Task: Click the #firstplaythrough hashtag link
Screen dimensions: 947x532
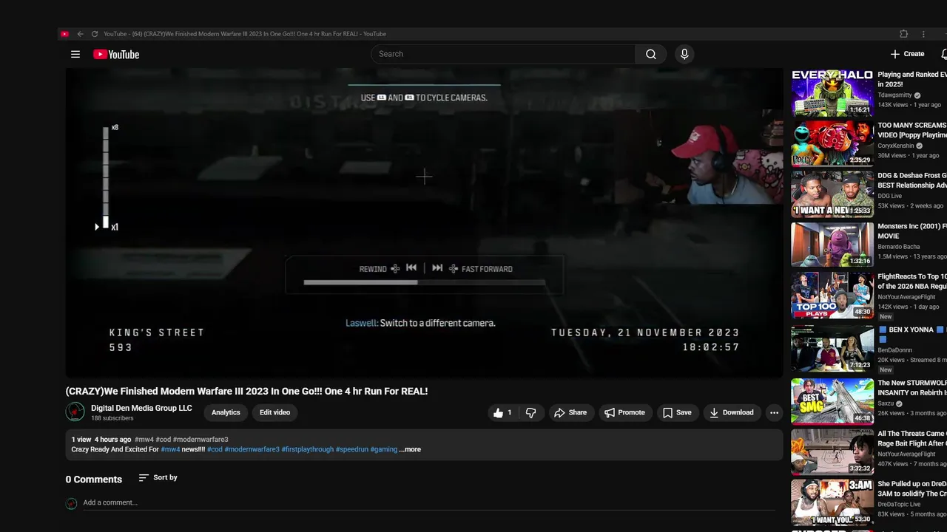Action: click(x=307, y=449)
